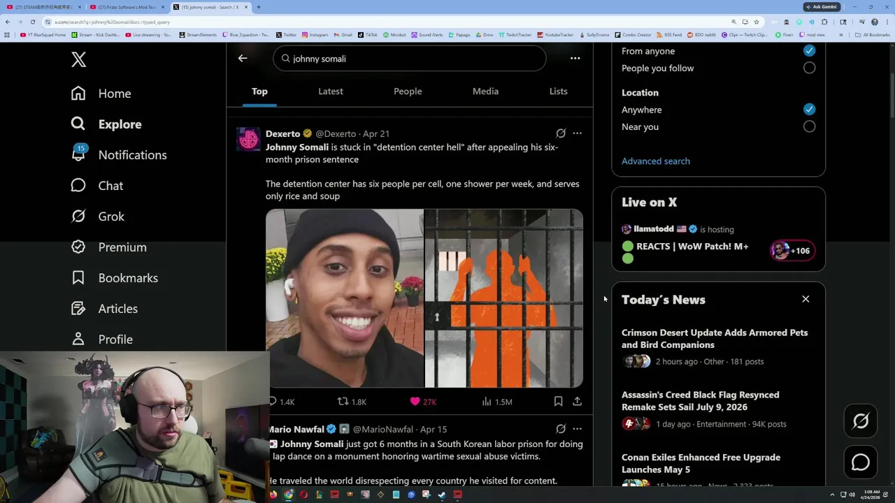Image resolution: width=895 pixels, height=503 pixels.
Task: Select the 'People you follow' filter option
Action: 809,68
